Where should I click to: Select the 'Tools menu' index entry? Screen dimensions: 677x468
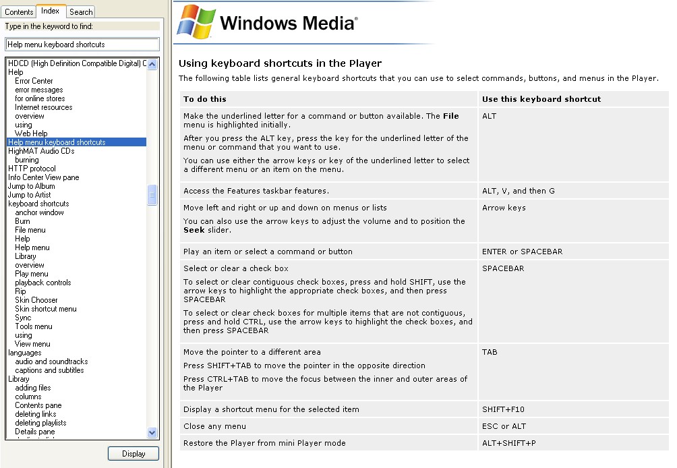click(34, 326)
